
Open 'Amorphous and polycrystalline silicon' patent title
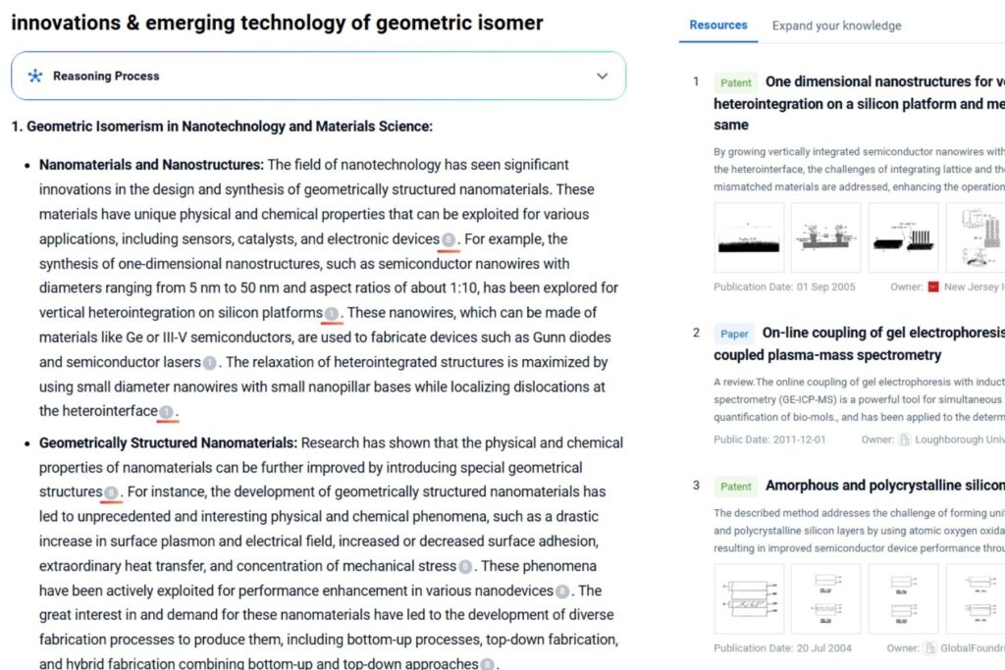point(883,486)
